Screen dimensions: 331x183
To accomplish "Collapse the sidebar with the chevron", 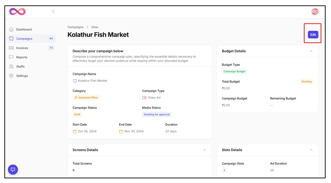I will (53, 12).
